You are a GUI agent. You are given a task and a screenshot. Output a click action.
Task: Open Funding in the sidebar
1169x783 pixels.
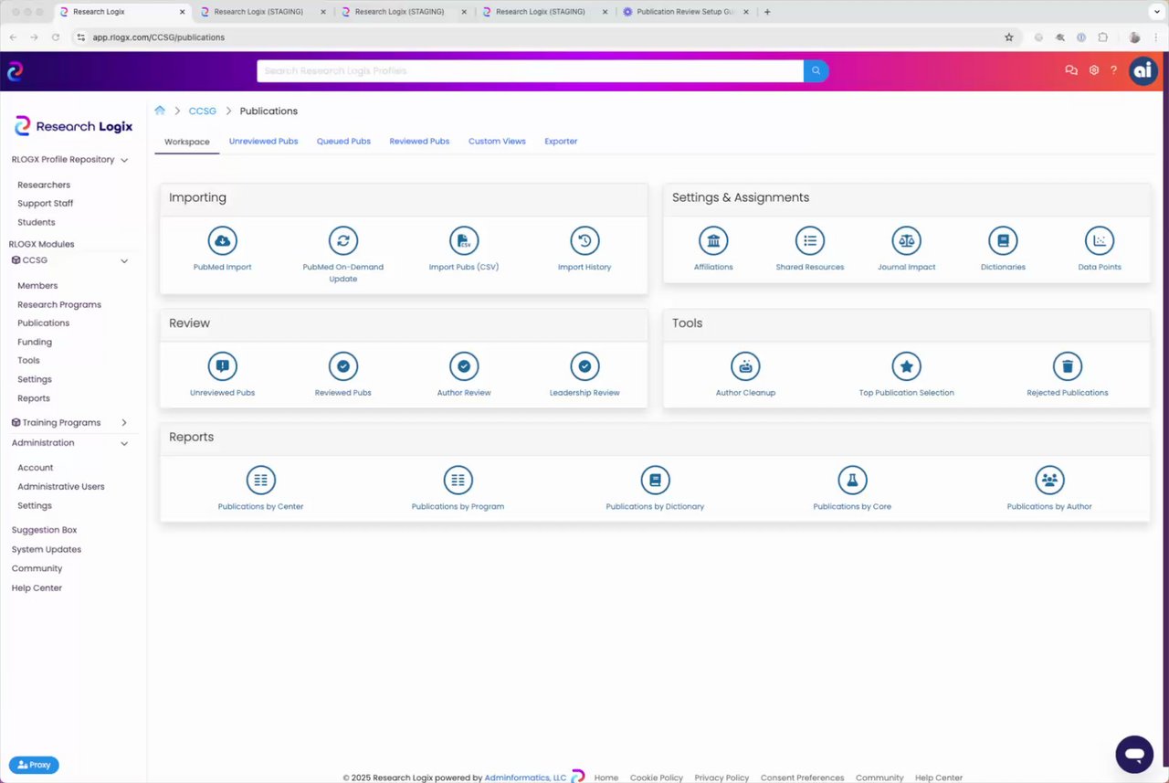(35, 342)
